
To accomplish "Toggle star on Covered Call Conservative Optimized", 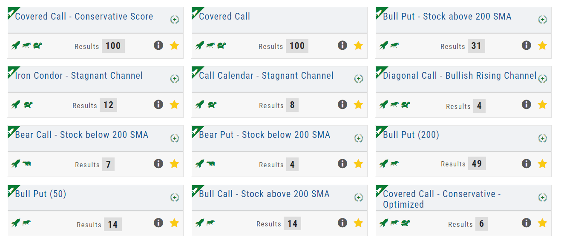I will point(542,223).
